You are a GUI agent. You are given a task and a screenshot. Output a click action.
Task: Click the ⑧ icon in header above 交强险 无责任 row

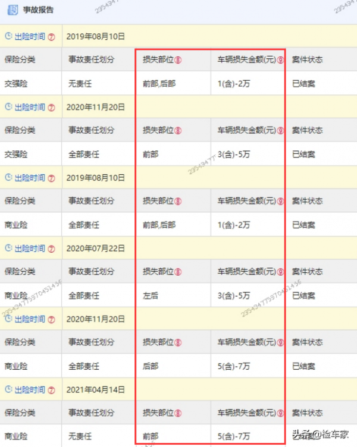click(178, 60)
